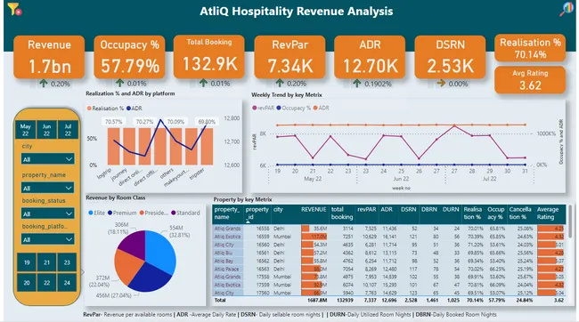Click Occupancy % legend marker in weekly trend
Screen dimensions: 579x322
[x=279, y=108]
